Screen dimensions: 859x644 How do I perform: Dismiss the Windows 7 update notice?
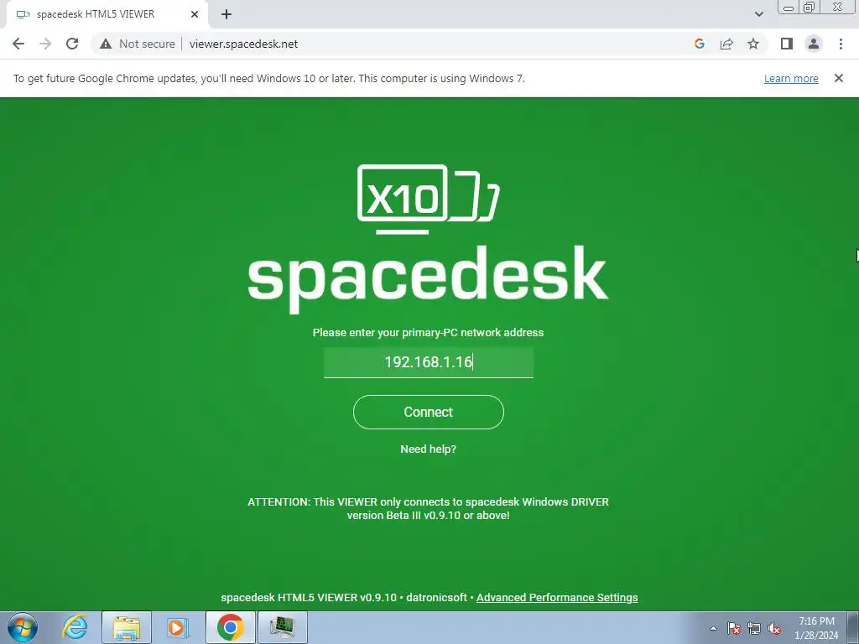(839, 78)
